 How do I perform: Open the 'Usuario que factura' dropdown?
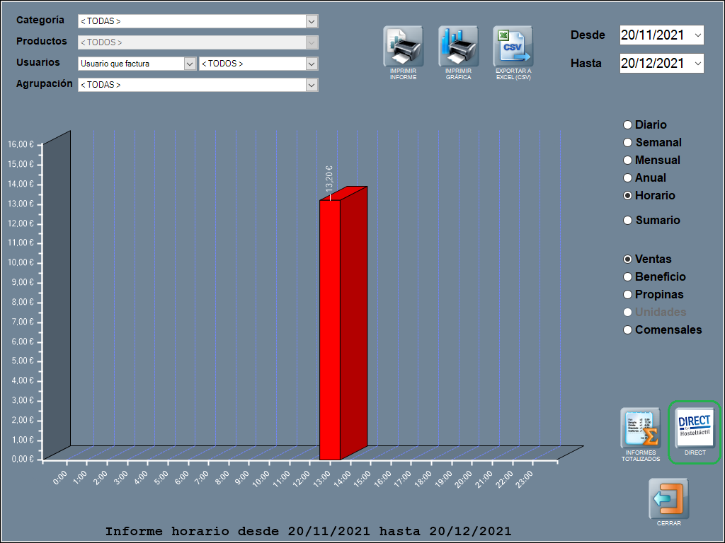190,64
